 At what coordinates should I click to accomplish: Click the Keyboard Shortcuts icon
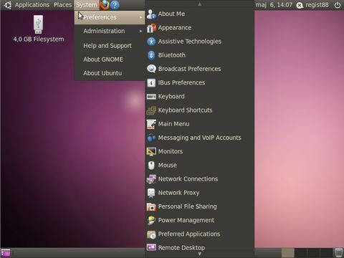(151, 110)
